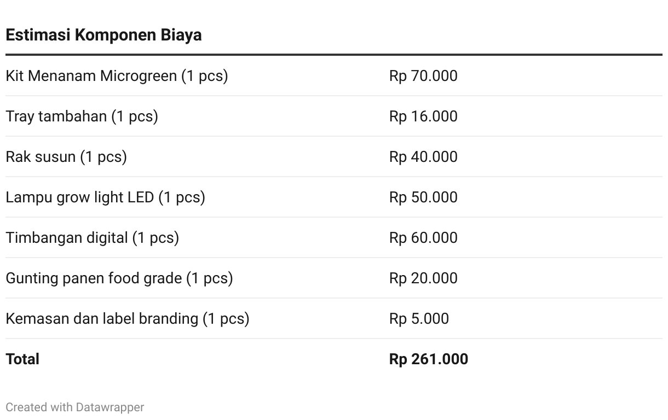The height and width of the screenshot is (420, 668).
Task: Click the Estimasi Komponen Biaya table title
Action: 103,35
